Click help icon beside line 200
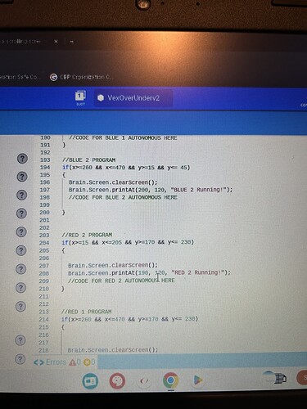Screen dimensions: 307x409 click(x=21, y=213)
